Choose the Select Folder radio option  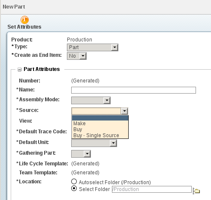[74, 188]
